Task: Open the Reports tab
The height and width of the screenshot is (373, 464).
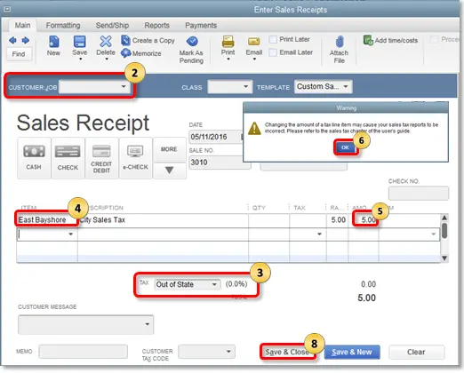Action: click(x=156, y=26)
